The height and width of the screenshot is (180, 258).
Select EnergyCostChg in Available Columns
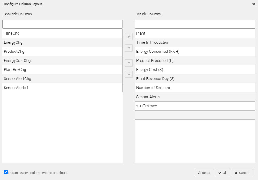62,61
